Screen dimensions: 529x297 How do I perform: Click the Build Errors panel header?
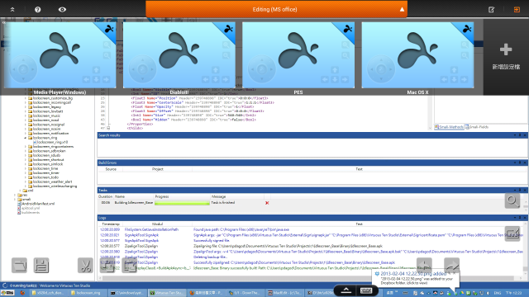(x=312, y=163)
